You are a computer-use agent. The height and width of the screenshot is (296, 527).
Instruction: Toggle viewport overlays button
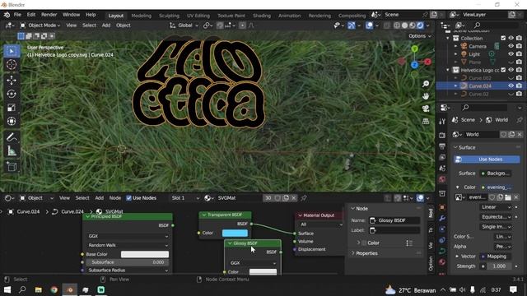[369, 25]
